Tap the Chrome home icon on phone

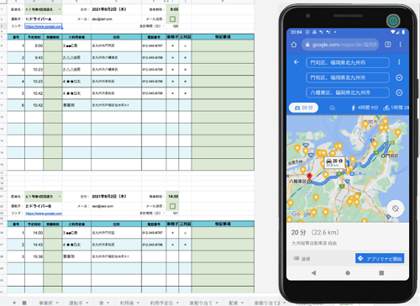[294, 45]
